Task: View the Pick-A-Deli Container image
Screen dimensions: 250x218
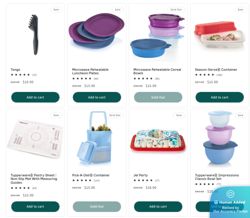Action: (x=95, y=138)
